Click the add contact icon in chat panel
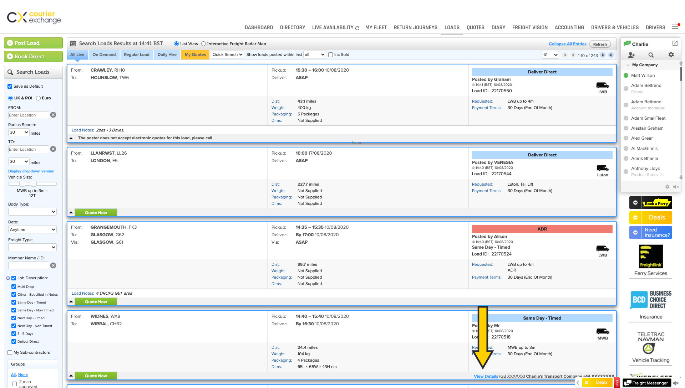Screen dimensions: 685x388 click(x=631, y=55)
